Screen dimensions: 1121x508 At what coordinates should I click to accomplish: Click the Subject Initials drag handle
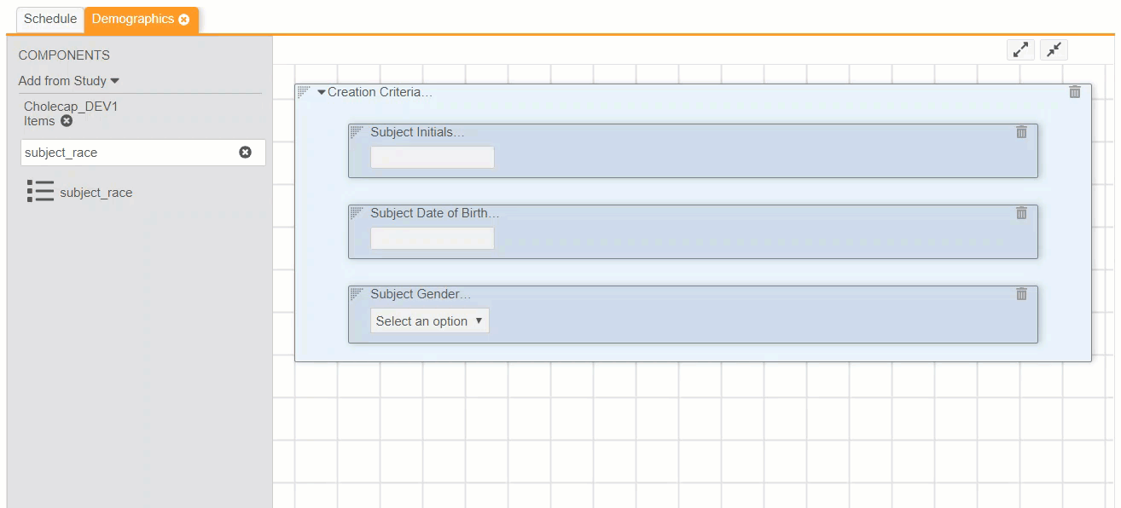click(357, 131)
